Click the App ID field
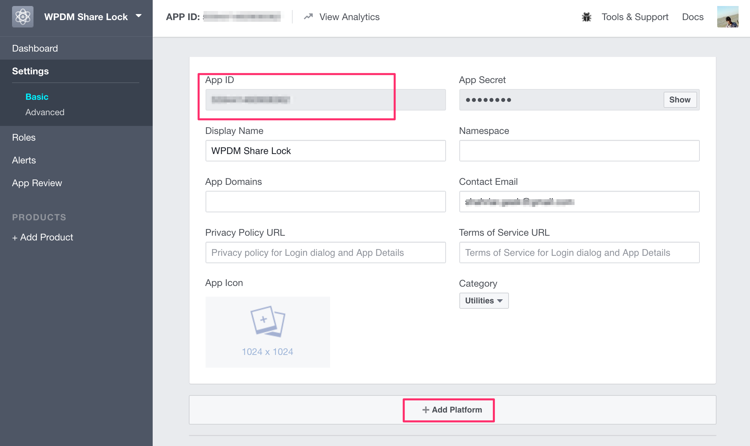 [x=325, y=100]
